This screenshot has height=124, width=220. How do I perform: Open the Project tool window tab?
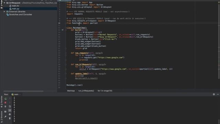coord(1,4)
